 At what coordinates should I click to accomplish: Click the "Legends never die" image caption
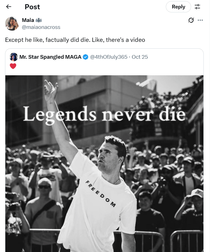tap(104, 114)
